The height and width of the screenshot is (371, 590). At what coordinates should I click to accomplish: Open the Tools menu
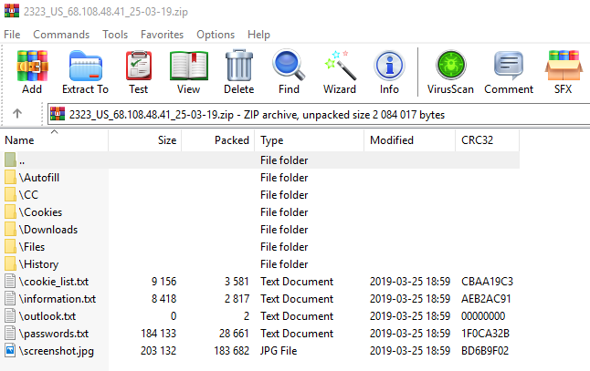click(x=115, y=35)
